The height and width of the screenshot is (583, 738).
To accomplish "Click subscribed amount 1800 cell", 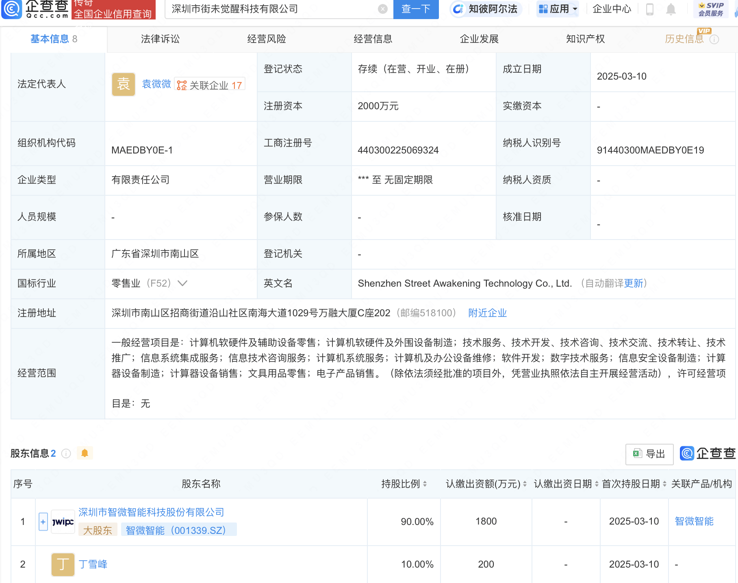I will click(486, 521).
